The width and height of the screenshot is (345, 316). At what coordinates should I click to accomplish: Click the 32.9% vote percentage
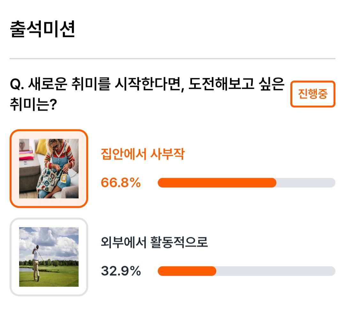point(120,271)
